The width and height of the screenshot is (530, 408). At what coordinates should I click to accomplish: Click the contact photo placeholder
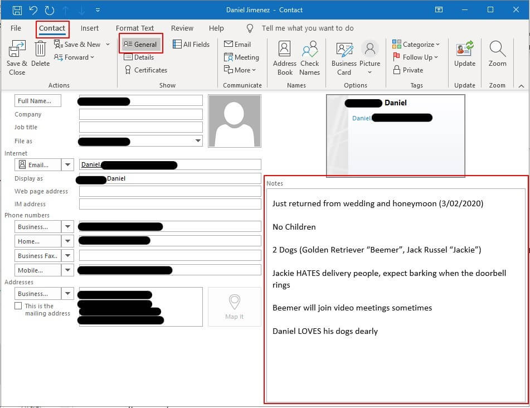tap(235, 121)
